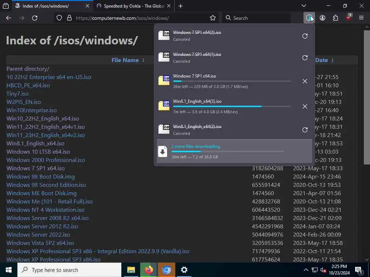Open the notification center
Screen dimensions: 370x277
click(x=358, y=270)
